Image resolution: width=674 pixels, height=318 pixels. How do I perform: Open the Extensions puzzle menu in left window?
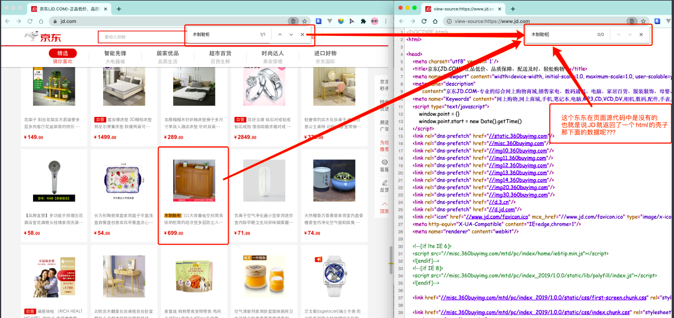click(364, 21)
